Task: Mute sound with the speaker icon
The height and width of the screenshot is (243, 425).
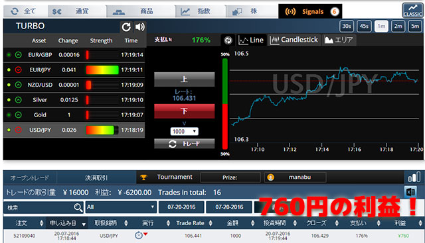Action: pyautogui.click(x=140, y=26)
